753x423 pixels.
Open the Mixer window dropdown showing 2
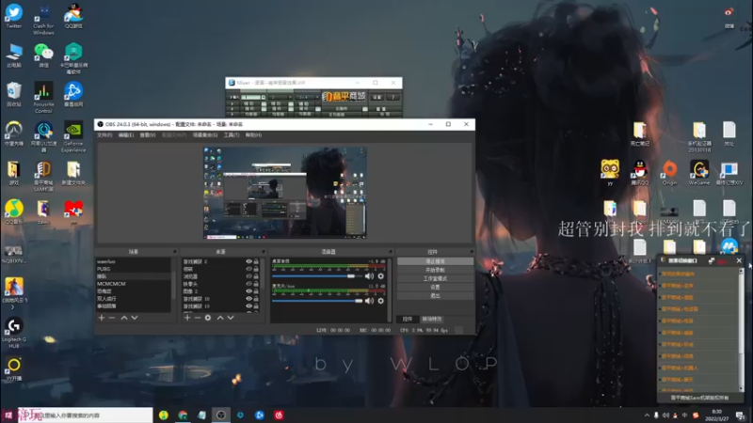[x=280, y=97]
